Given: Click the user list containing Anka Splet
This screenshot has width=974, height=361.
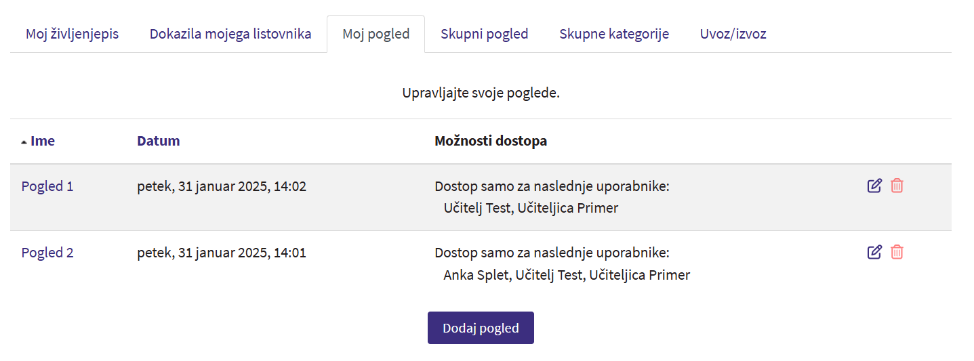Looking at the screenshot, I should click(566, 275).
